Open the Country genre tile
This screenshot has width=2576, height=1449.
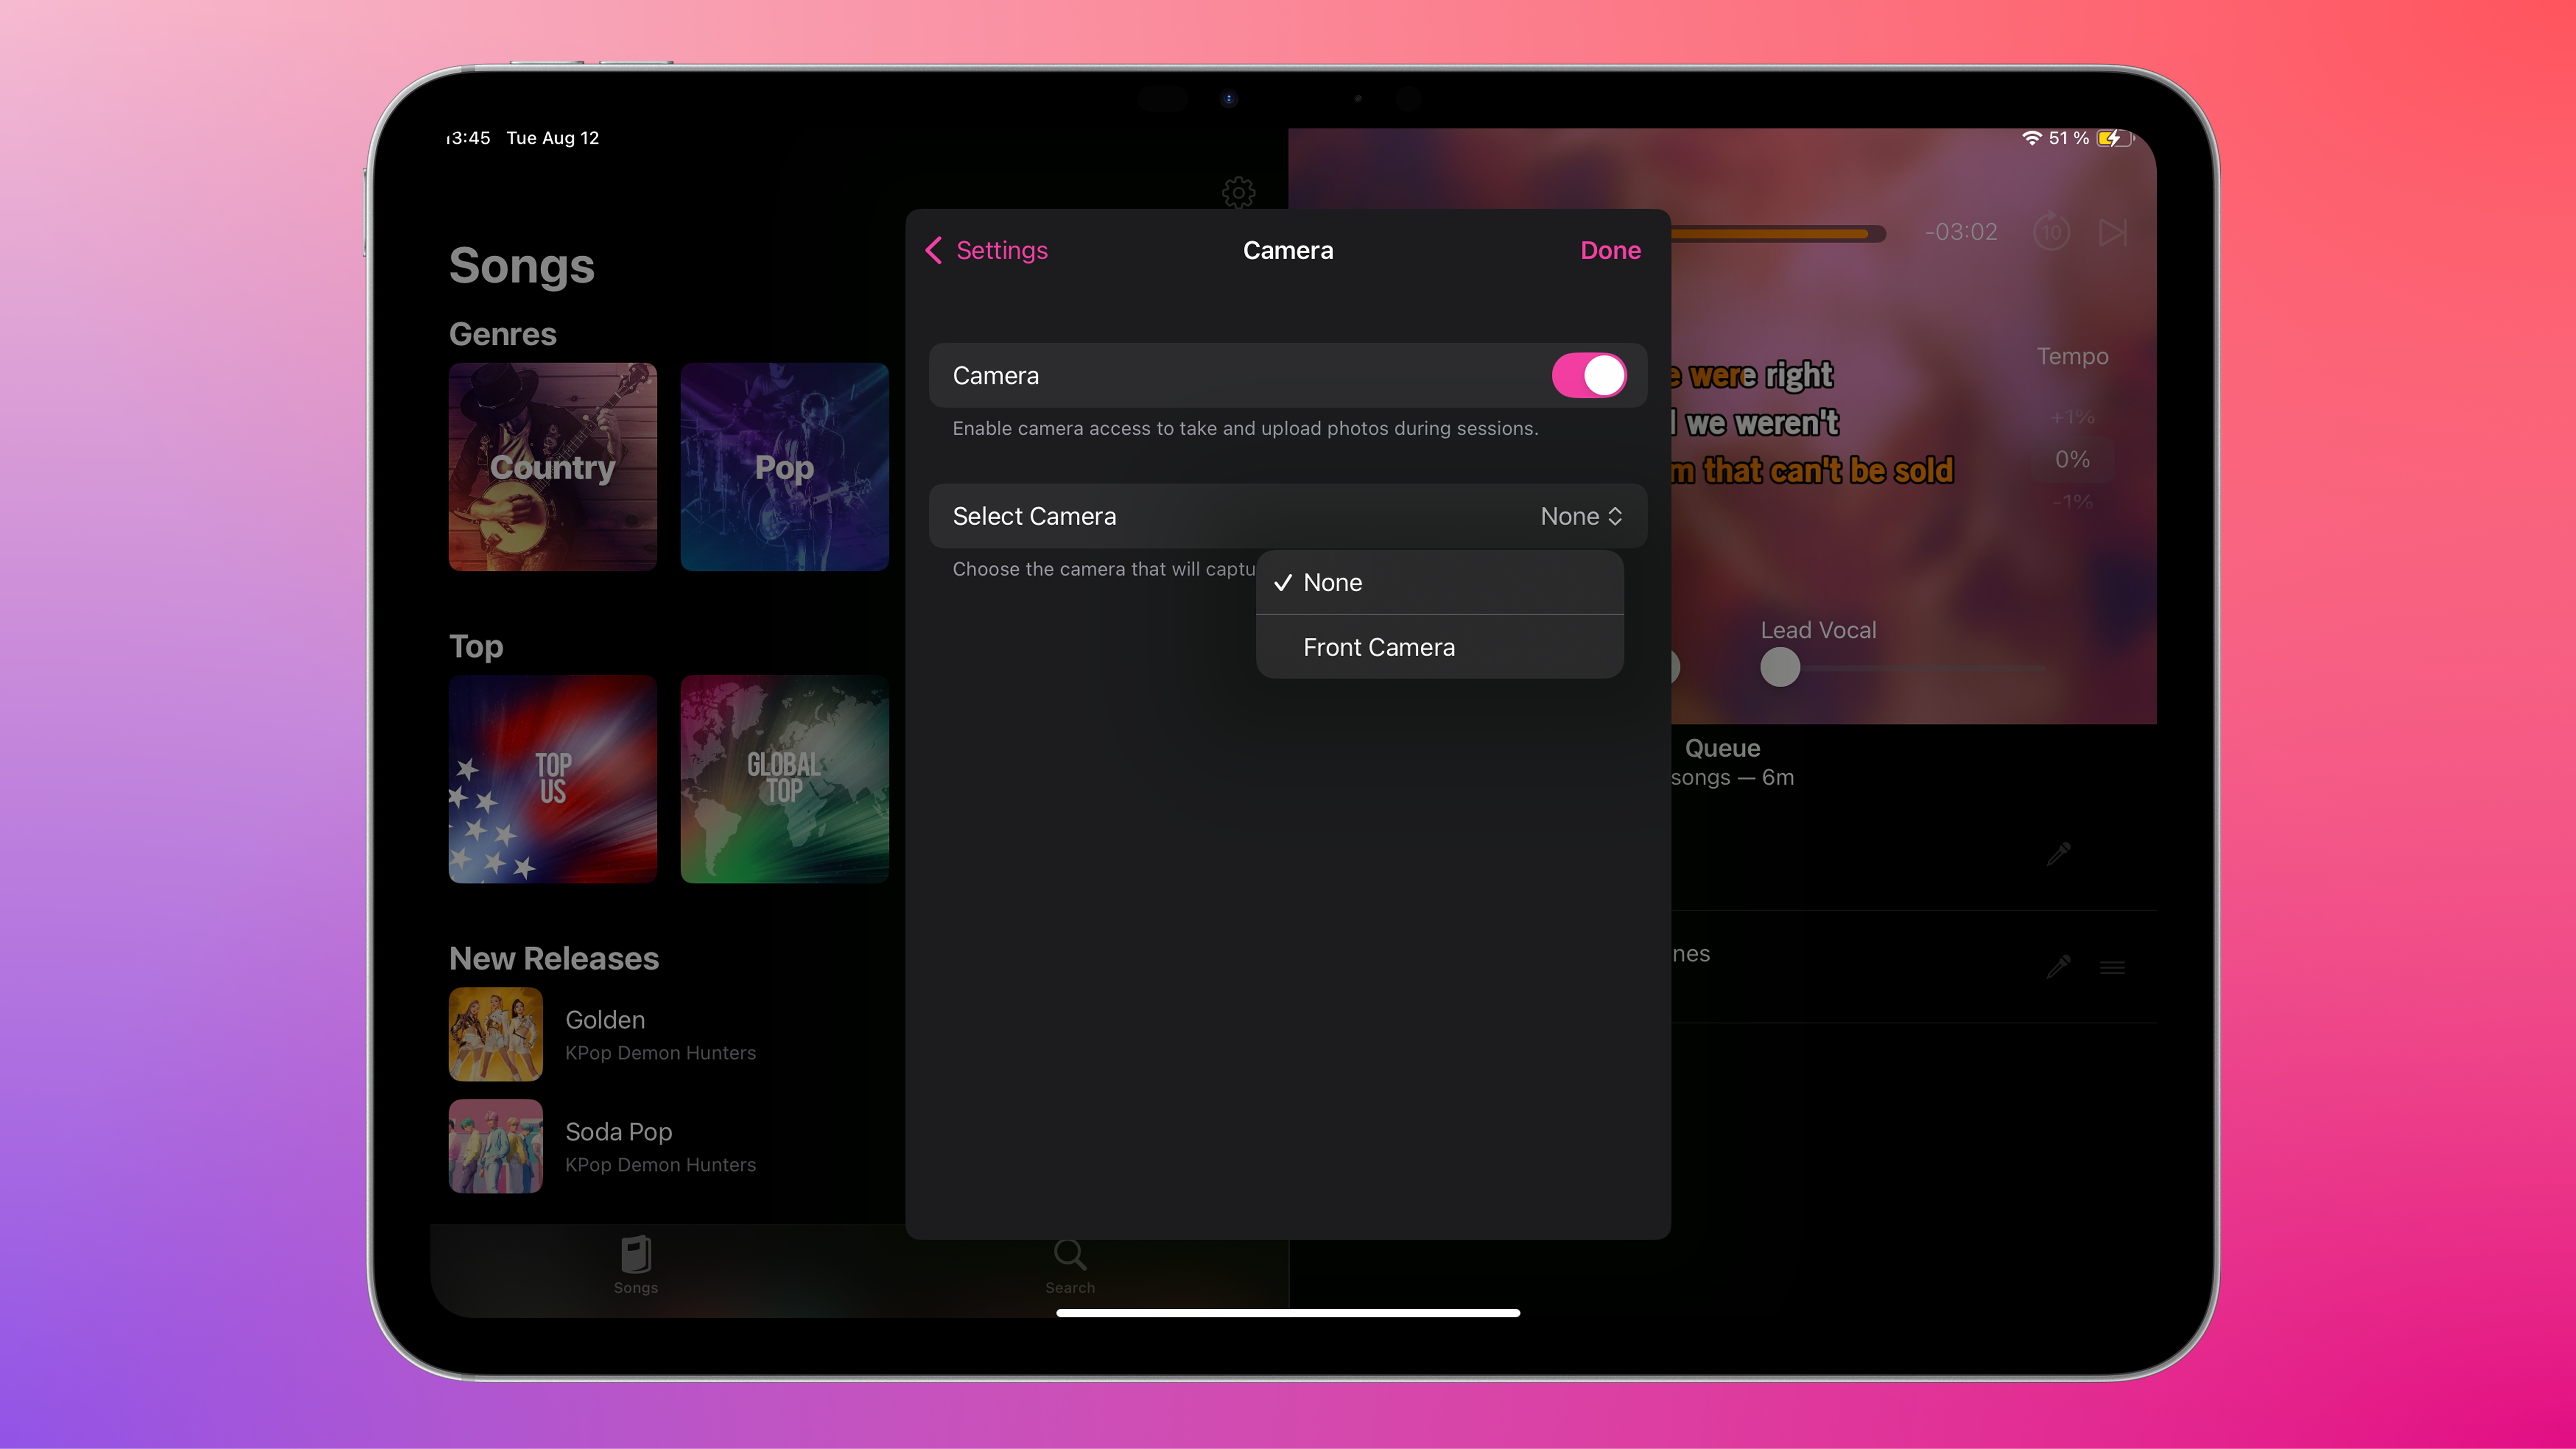pyautogui.click(x=552, y=467)
